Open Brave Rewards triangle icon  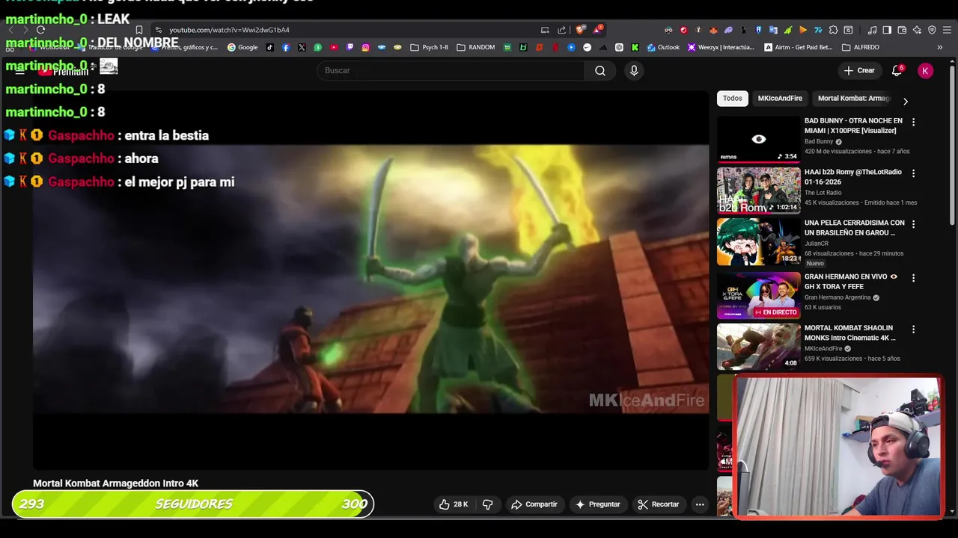tap(597, 30)
